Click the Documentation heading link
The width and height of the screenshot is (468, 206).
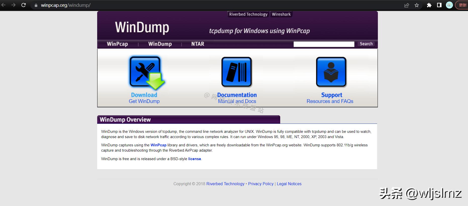(x=237, y=95)
